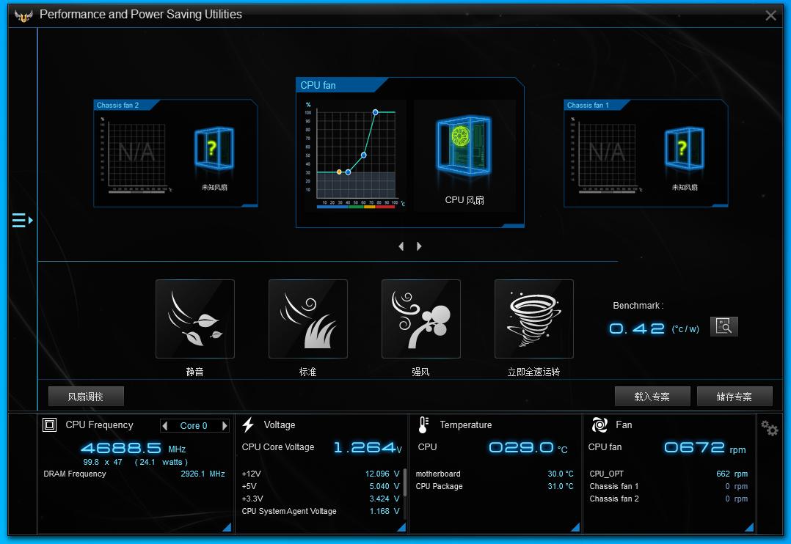
Task: Select the Silent (静音) fan mode icon
Action: tap(195, 319)
